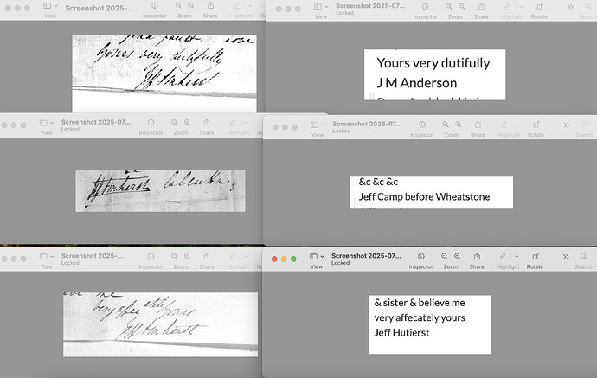Select the handwritten 'very affec' signature image
The image size is (597, 378).
tap(160, 324)
